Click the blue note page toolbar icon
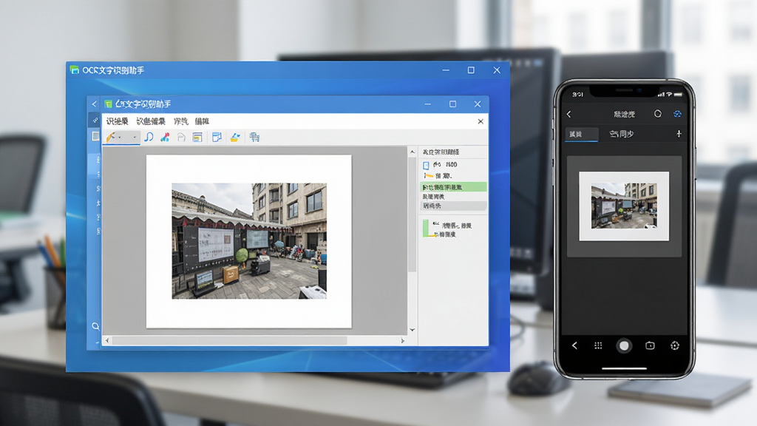Screen dimensions: 757x426 (217, 138)
